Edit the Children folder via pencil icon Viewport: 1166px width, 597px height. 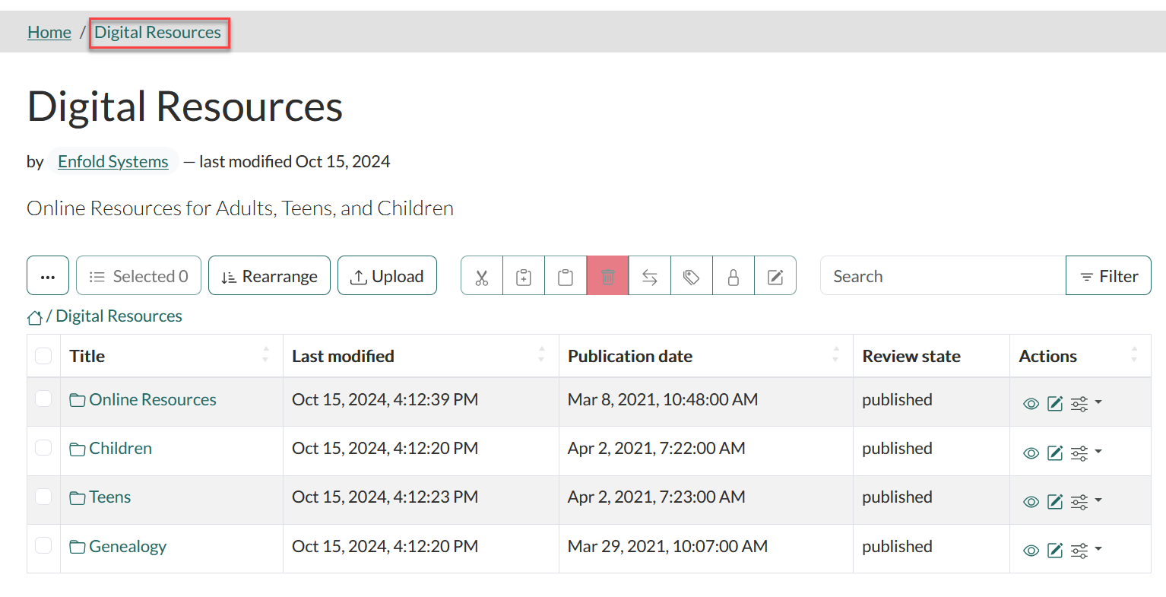(x=1055, y=453)
